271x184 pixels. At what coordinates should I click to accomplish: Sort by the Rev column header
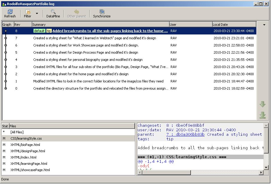pyautogui.click(x=23, y=25)
